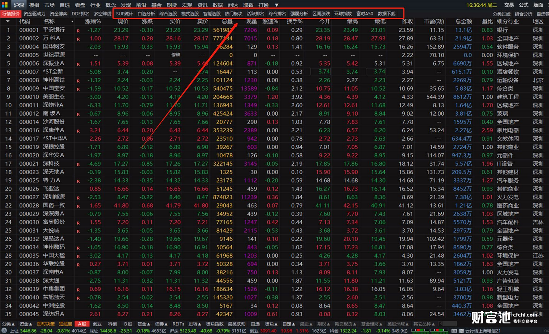This screenshot has width=549, height=334.
Task: Open the 环球指数 view
Action: pos(343,14)
